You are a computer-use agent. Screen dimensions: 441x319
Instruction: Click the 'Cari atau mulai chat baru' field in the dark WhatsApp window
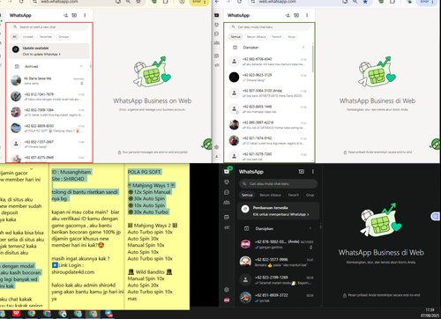(278, 184)
